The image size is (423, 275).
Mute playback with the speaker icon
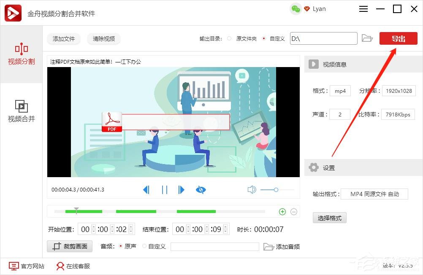(252, 189)
